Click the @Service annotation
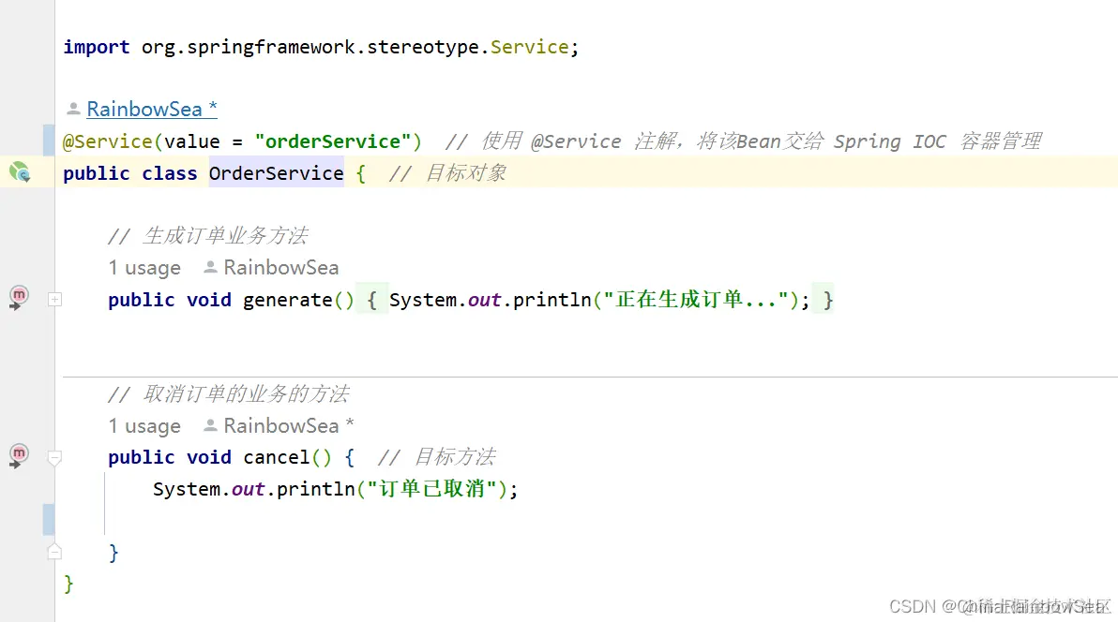This screenshot has width=1118, height=622. tap(108, 141)
